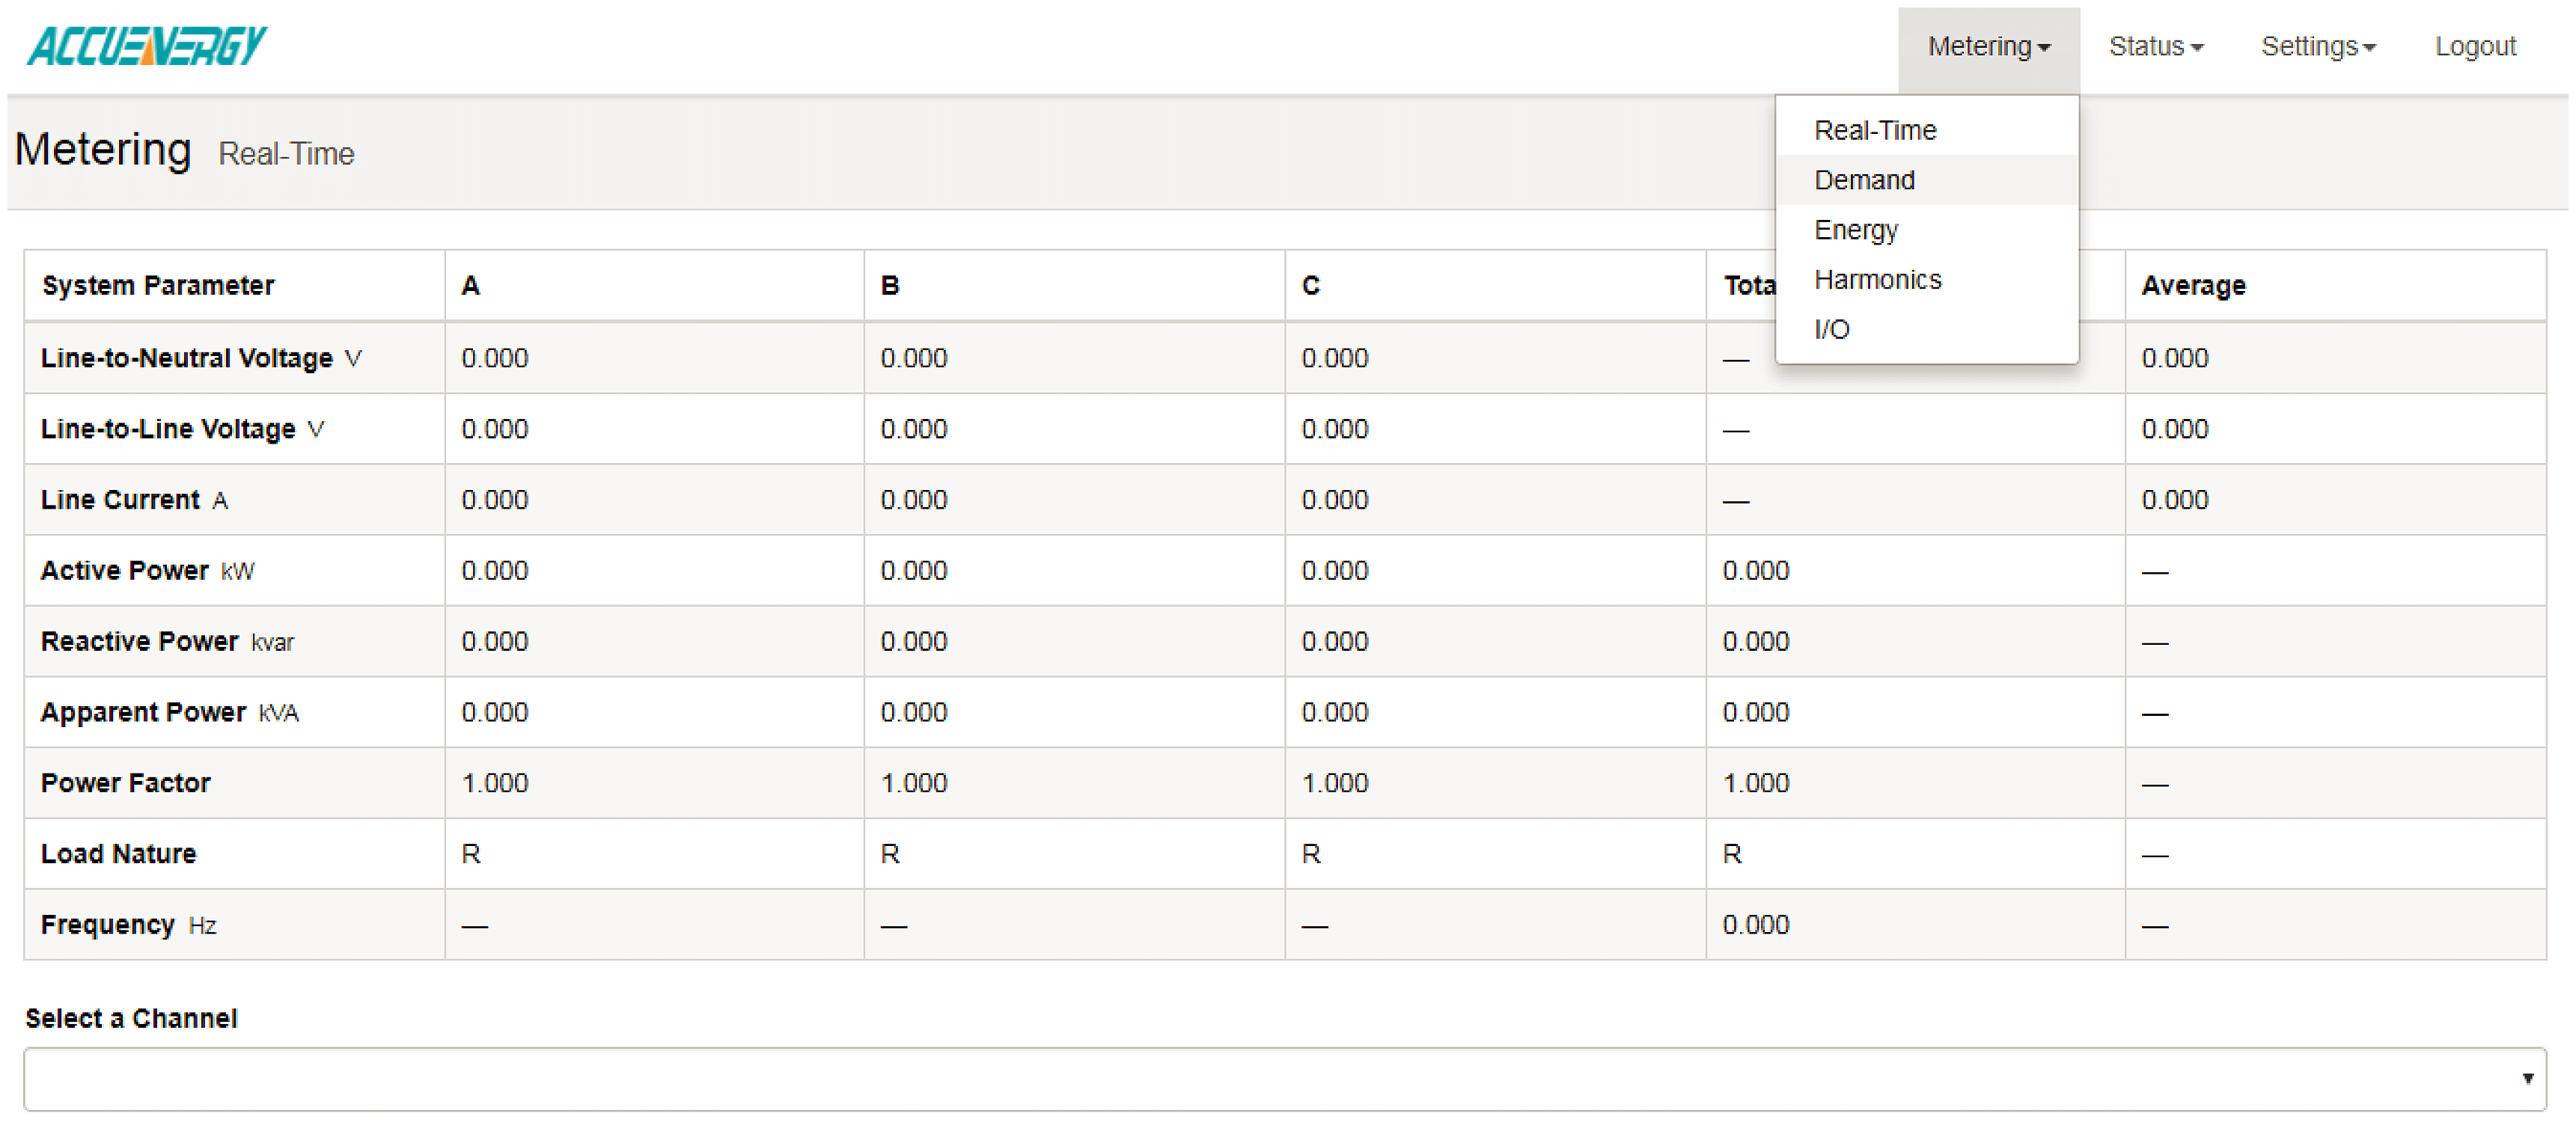Click the System Parameter column header
Viewport: 2576px width, 1143px height.
[x=158, y=286]
